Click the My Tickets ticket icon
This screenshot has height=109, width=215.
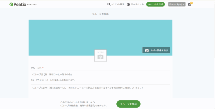coord(128,4)
